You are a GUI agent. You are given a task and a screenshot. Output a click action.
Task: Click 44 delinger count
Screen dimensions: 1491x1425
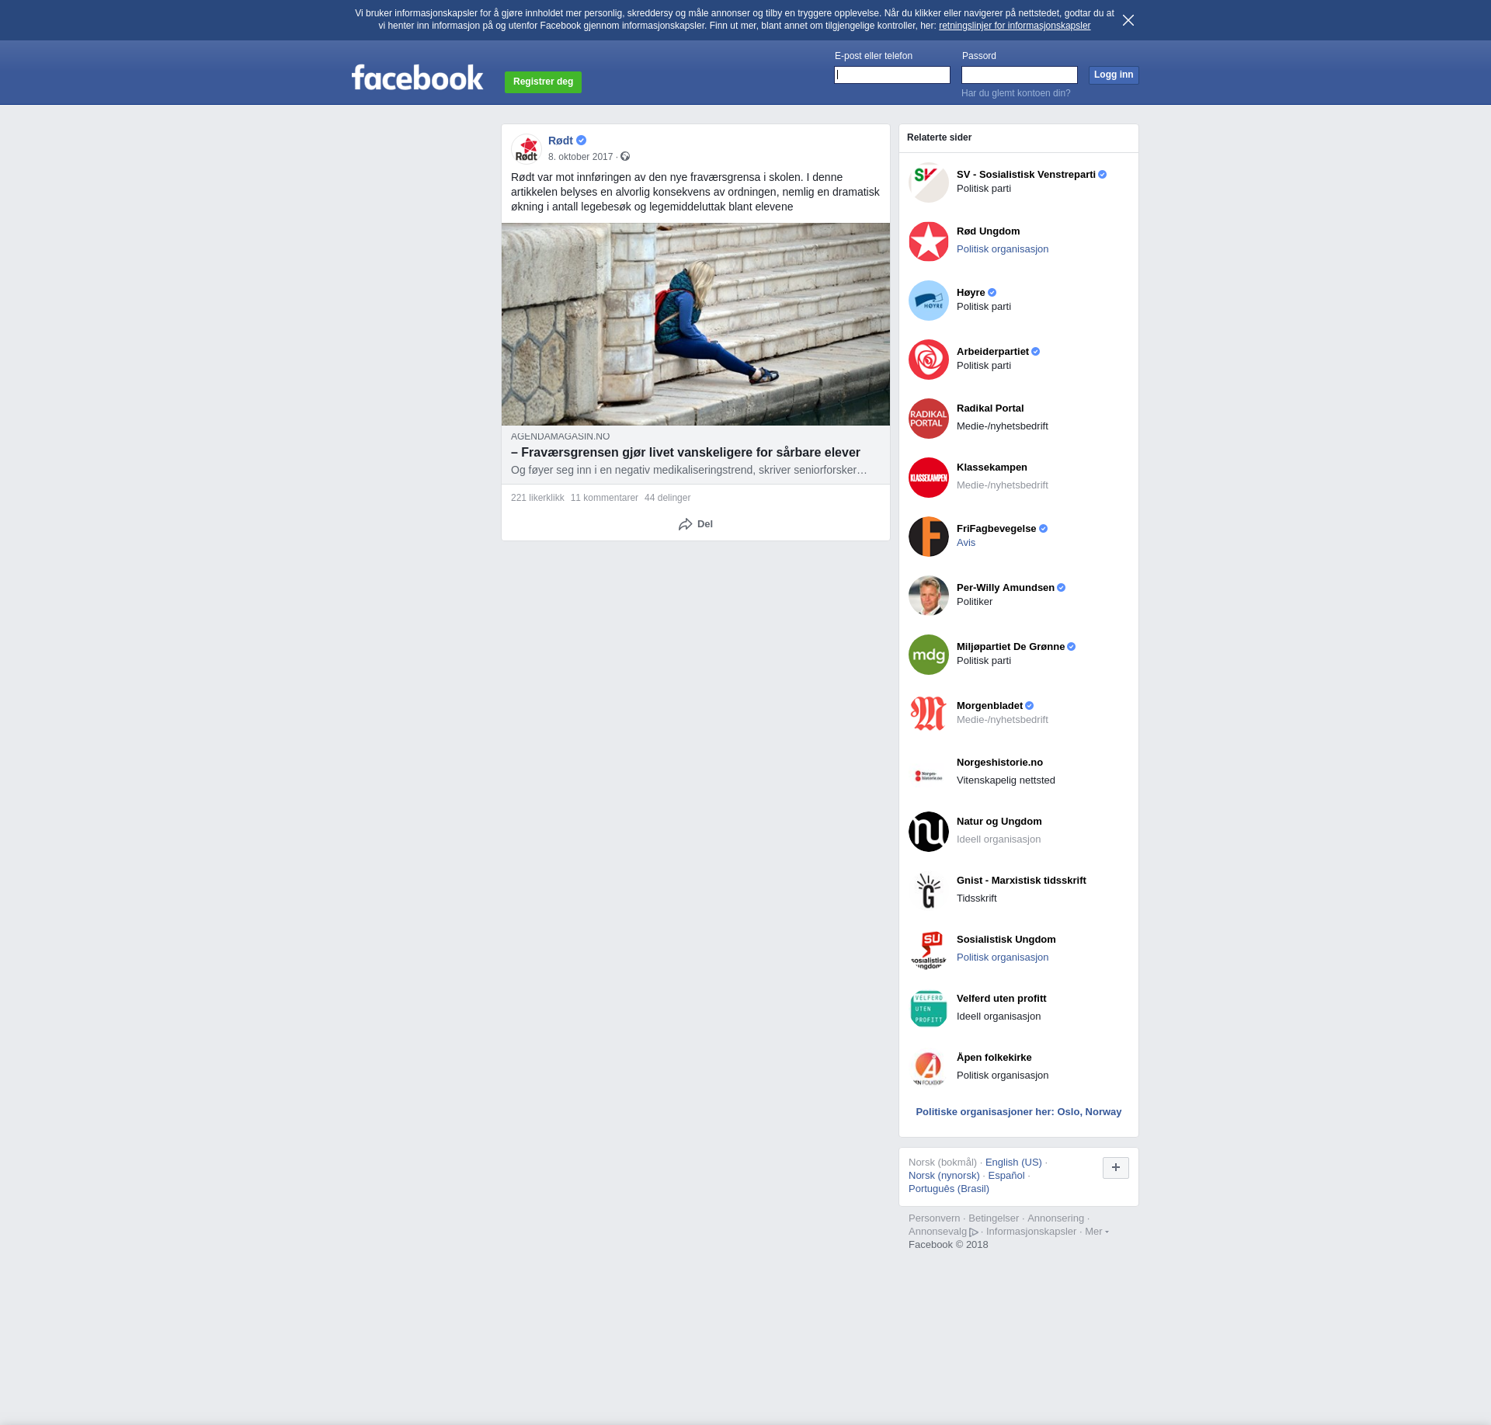pyautogui.click(x=667, y=498)
